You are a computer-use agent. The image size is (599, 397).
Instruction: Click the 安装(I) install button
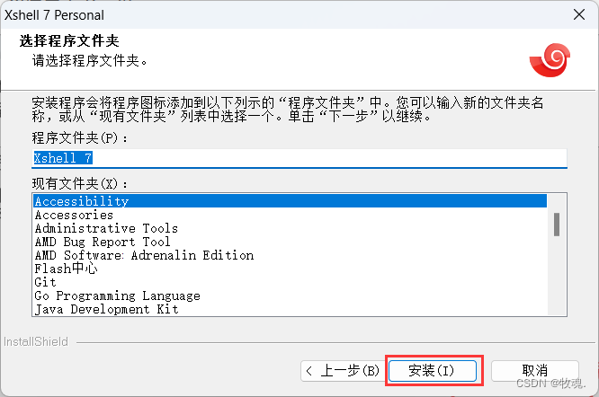(433, 370)
